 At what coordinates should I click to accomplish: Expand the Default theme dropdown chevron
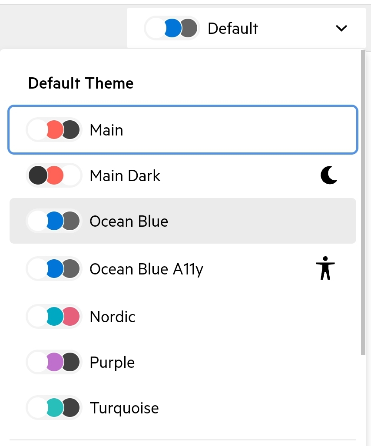click(341, 28)
